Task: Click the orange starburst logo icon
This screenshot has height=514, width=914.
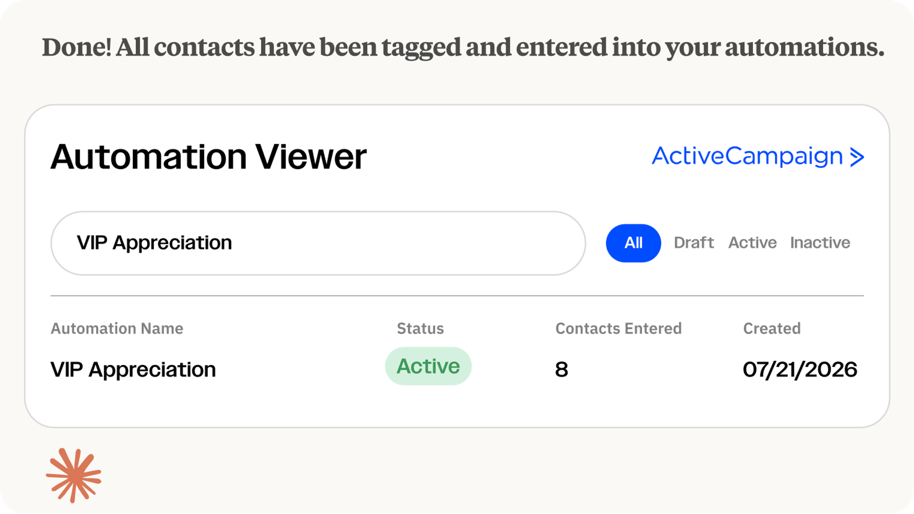Action: click(x=73, y=475)
